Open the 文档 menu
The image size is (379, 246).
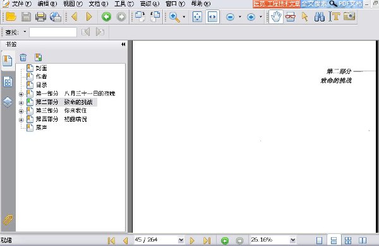click(x=99, y=4)
